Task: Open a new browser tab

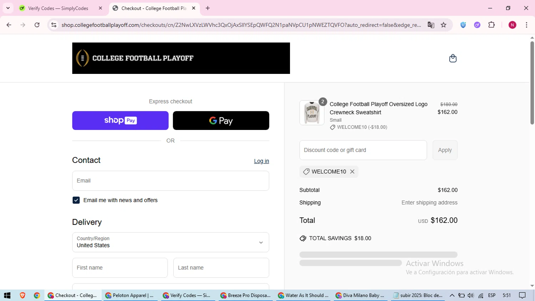Action: [208, 8]
